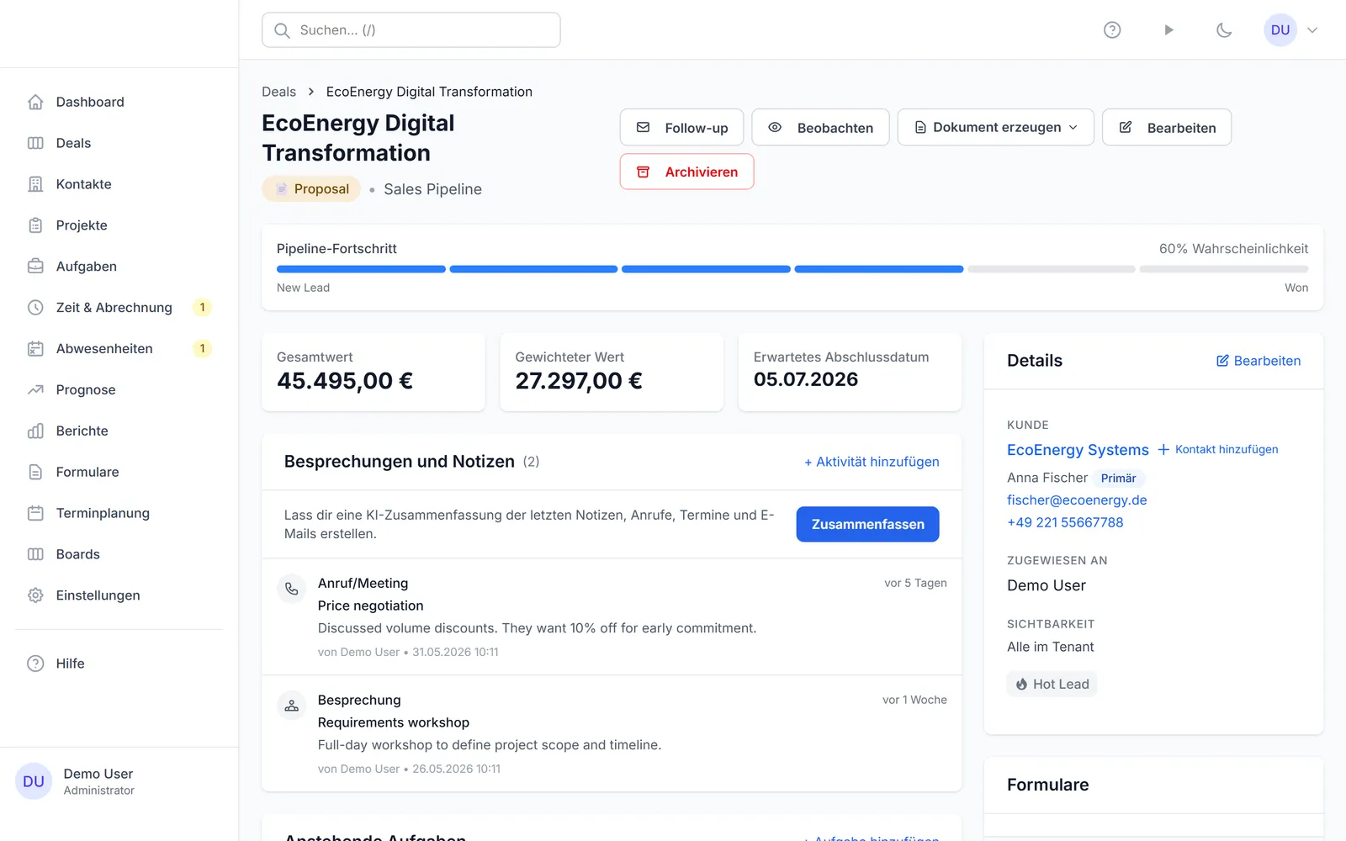Click expected close date 05.07.2026

806,379
